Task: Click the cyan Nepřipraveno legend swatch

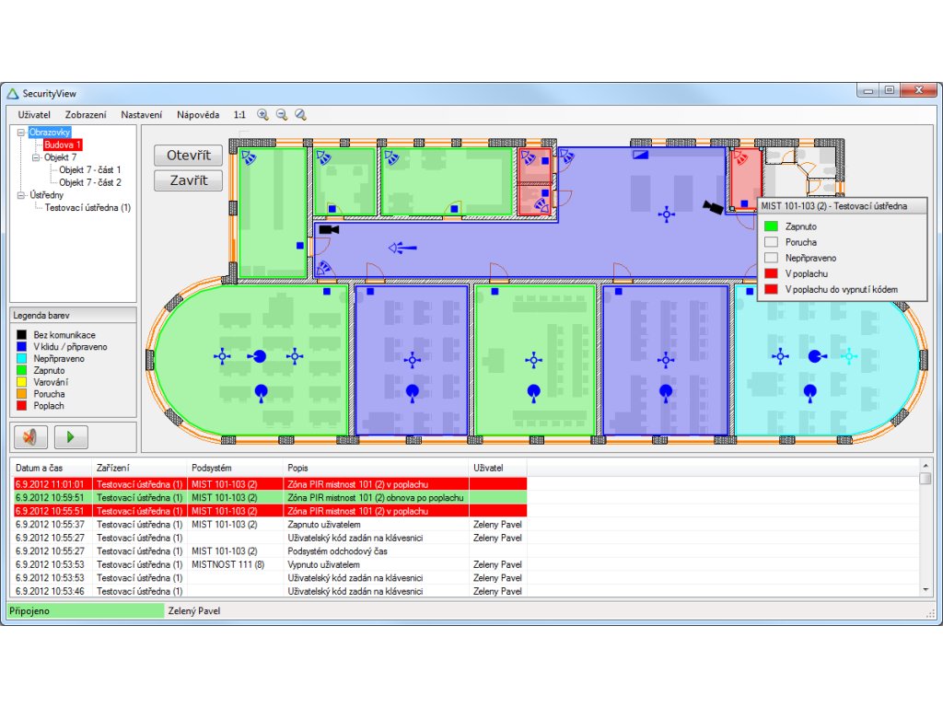Action: (x=22, y=358)
